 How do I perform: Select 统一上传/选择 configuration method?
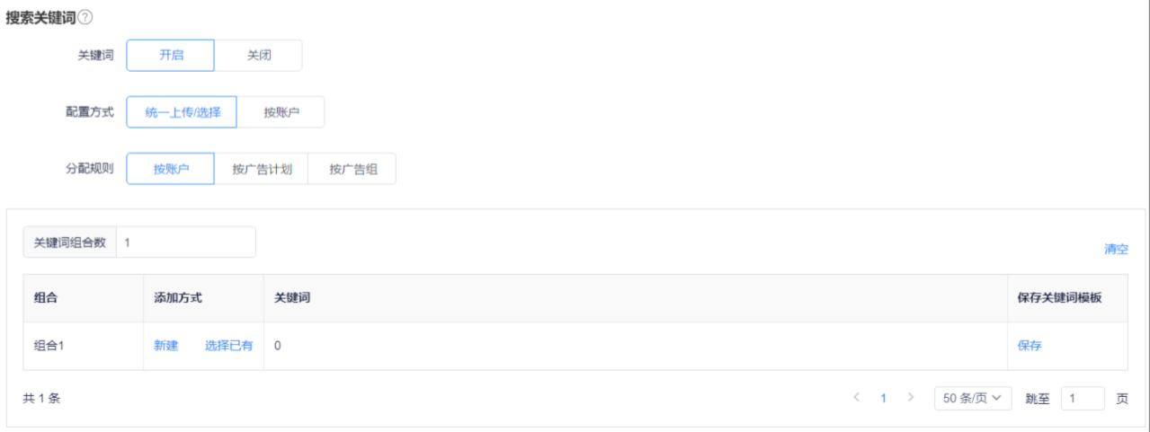[x=182, y=112]
